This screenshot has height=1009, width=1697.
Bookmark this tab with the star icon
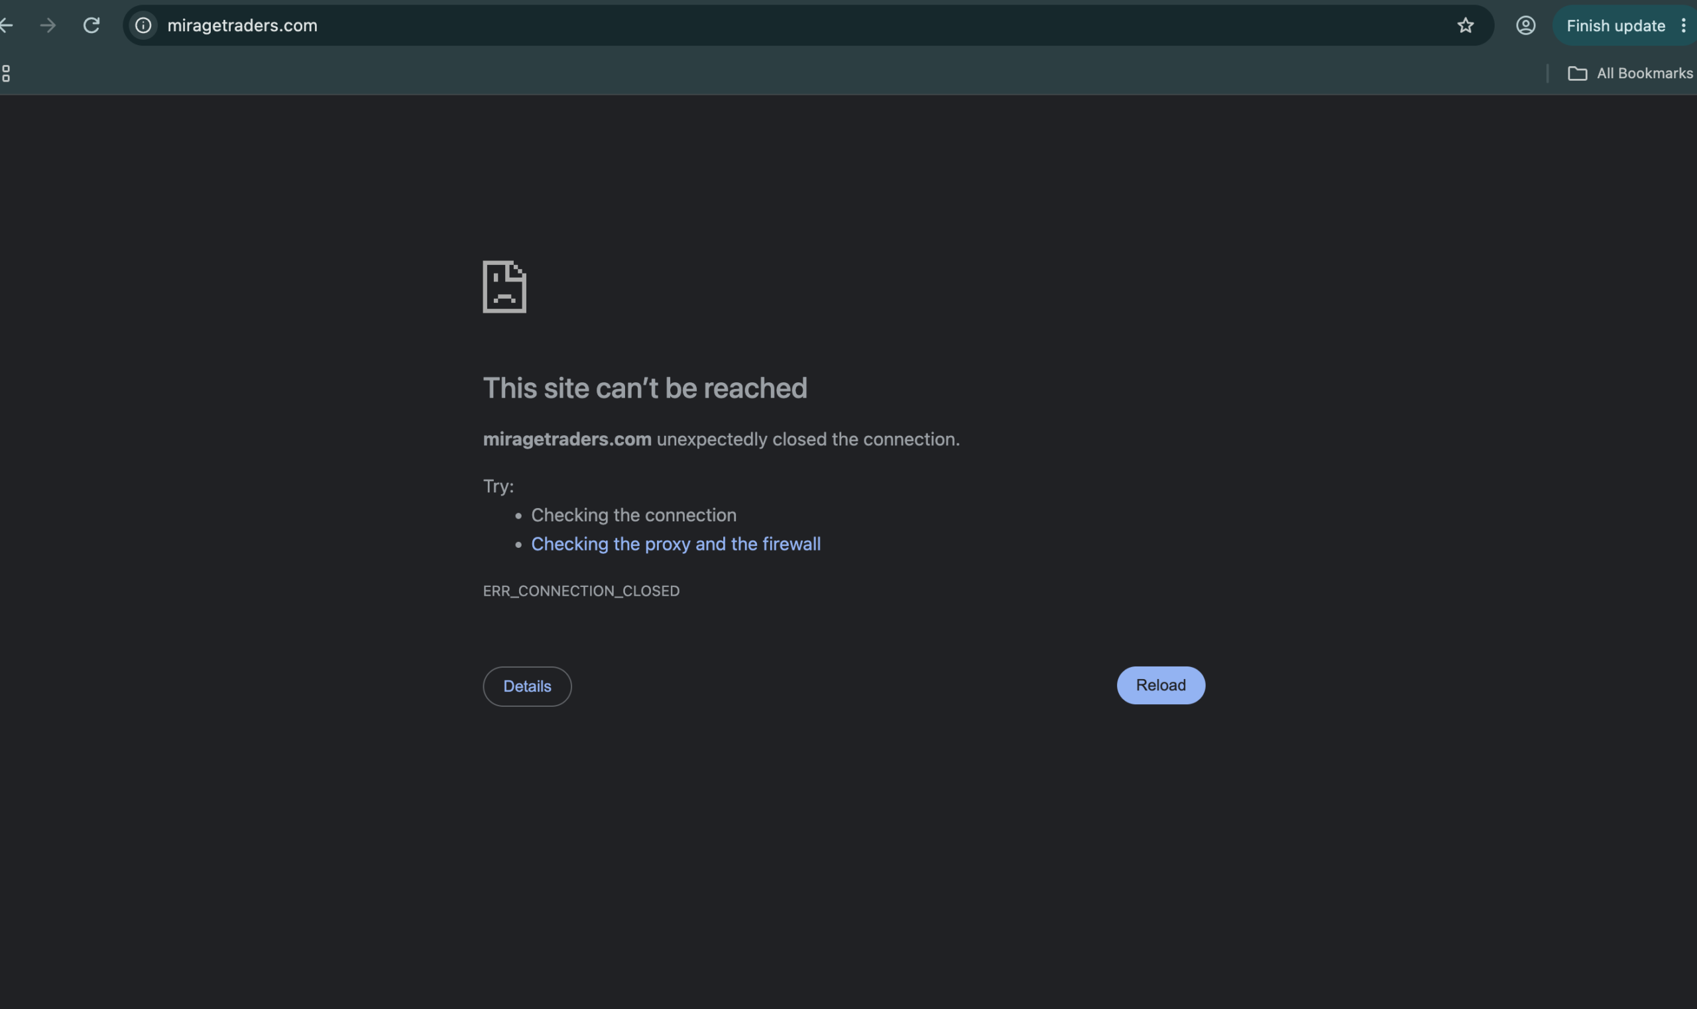1465,26
